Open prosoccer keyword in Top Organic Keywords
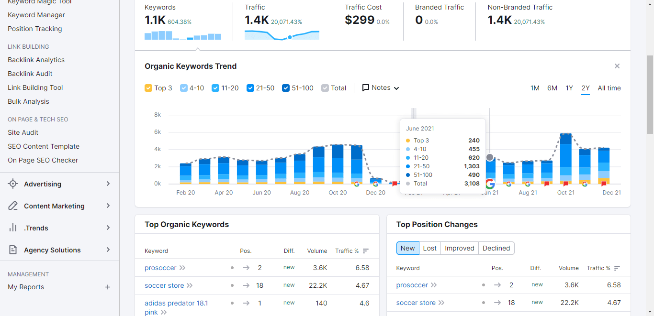The width and height of the screenshot is (654, 316). (x=161, y=268)
